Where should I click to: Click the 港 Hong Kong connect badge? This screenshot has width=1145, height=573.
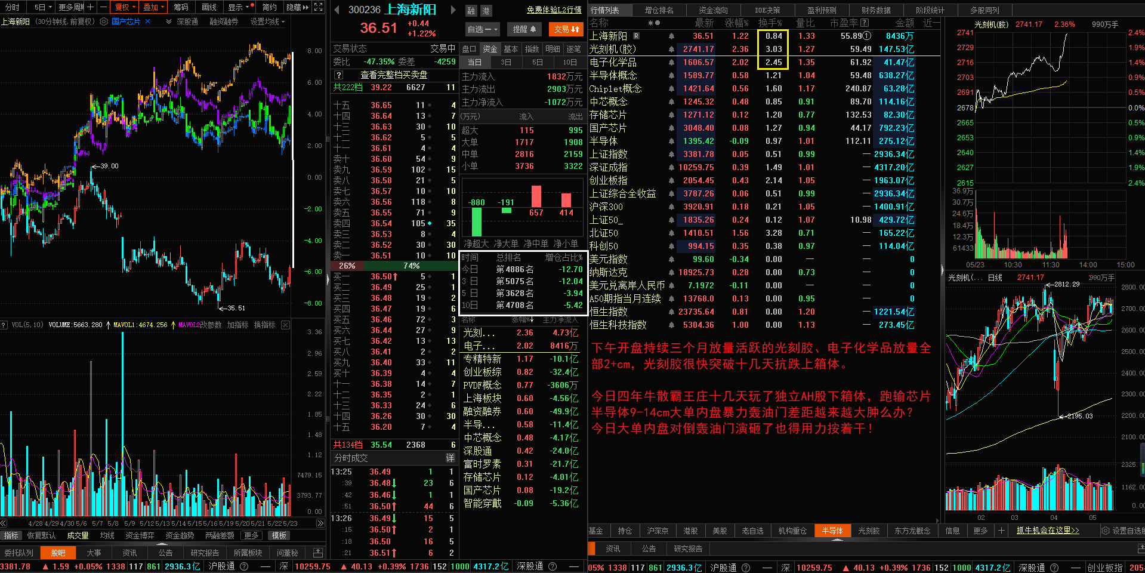[x=486, y=11]
